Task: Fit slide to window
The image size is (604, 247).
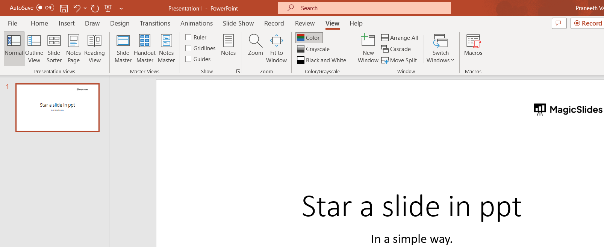Action: 276,49
